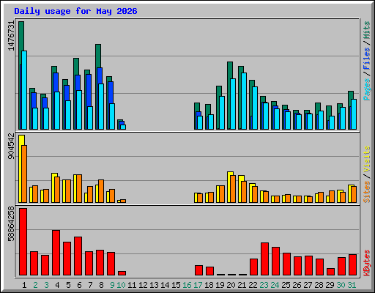This screenshot has width=375, height=293.
Task: Click the red KBytes bar for day 23
Action: (x=265, y=259)
